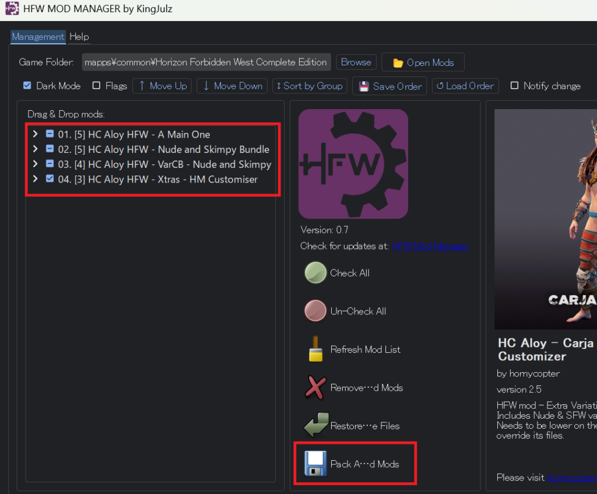This screenshot has width=597, height=494.
Task: Select the Management tab
Action: (38, 37)
